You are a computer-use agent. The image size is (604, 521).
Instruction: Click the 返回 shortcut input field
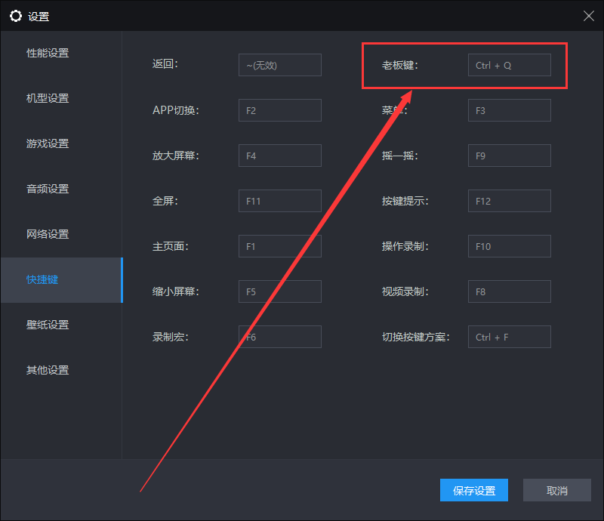(279, 65)
